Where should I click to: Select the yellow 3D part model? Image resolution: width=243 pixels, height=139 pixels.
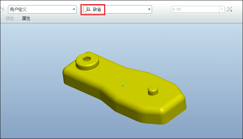pos(124,88)
